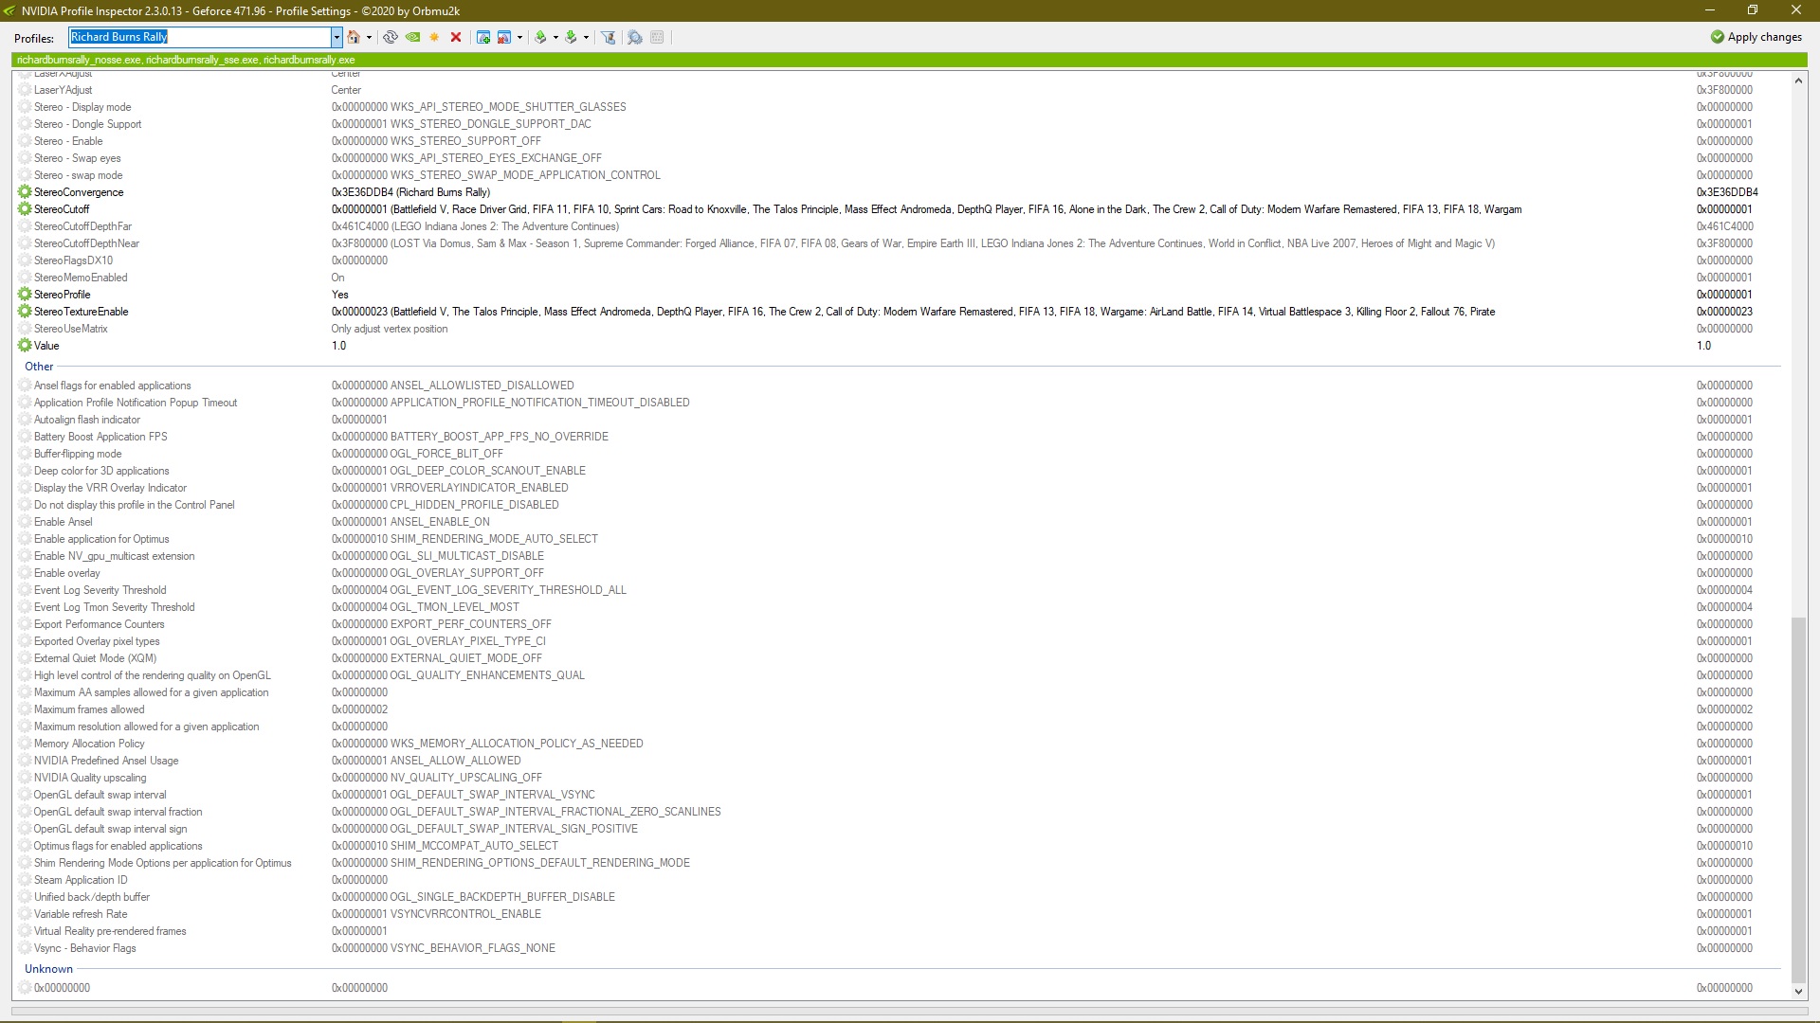The width and height of the screenshot is (1820, 1023).
Task: Click the gray gear icon beside Maximum frames allowed
Action: pos(25,709)
